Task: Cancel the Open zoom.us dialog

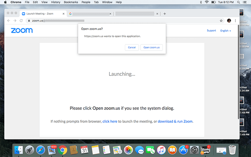Action: pos(132,47)
